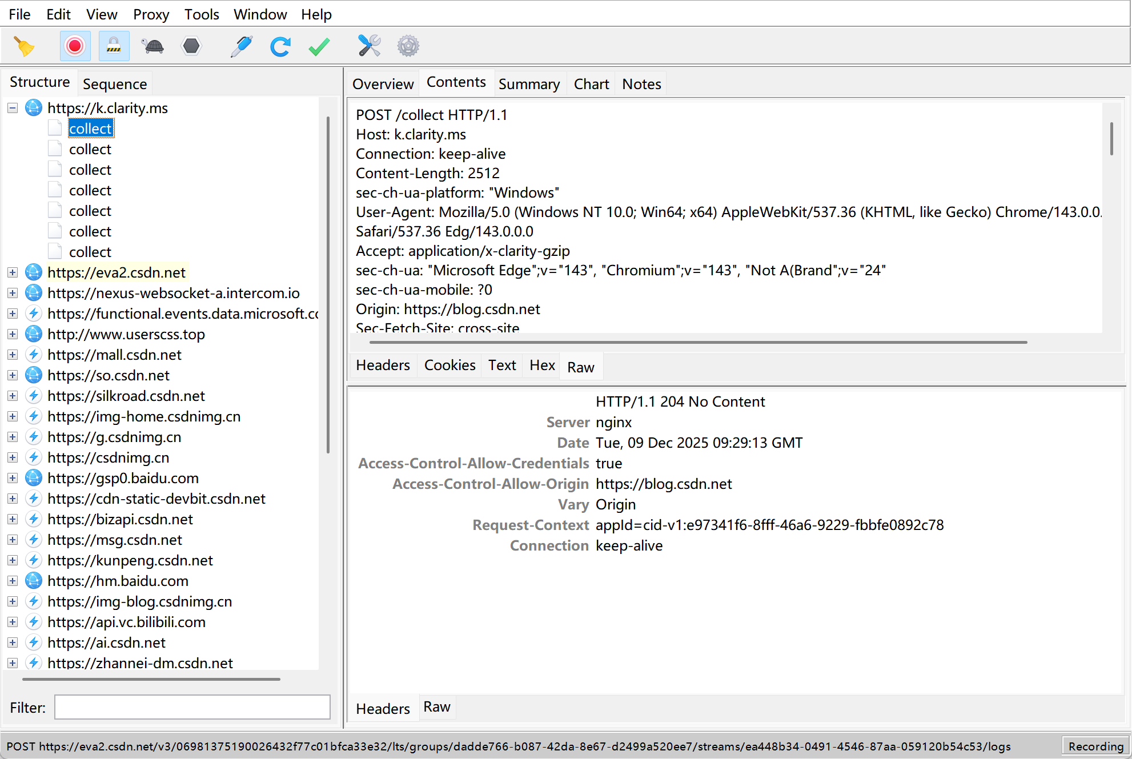Select response pane Headers tab
This screenshot has height=759, width=1132.
click(383, 709)
